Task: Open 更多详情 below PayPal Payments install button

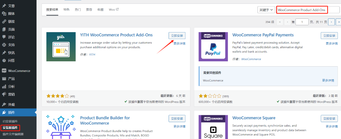Action: [332, 43]
